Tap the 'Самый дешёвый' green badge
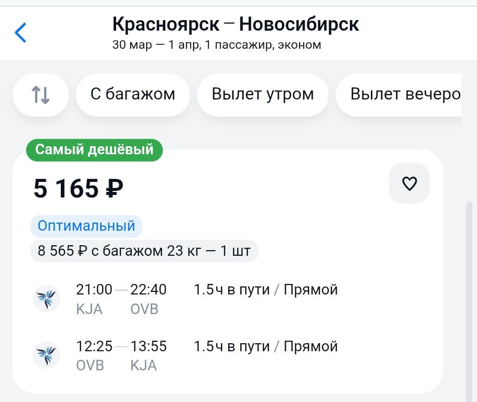477x402 pixels. tap(94, 150)
